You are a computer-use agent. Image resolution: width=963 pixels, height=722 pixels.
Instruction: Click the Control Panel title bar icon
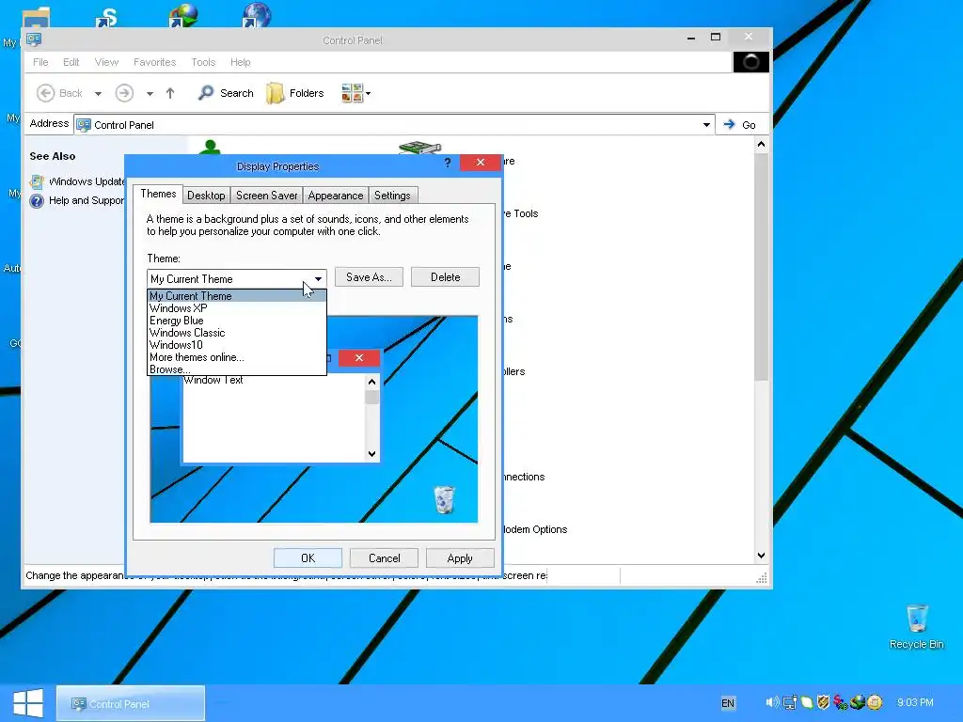(x=34, y=39)
